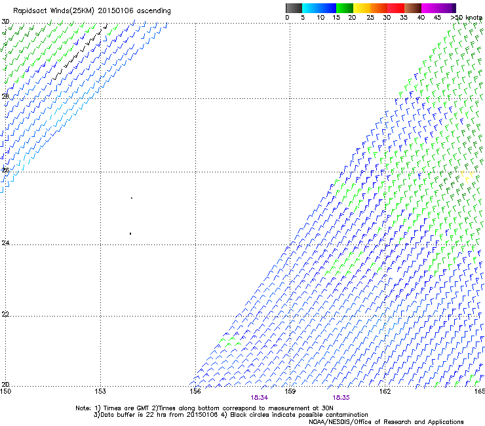Click the red 30-35 knots color swatch
The width and height of the screenshot is (485, 426).
click(396, 8)
